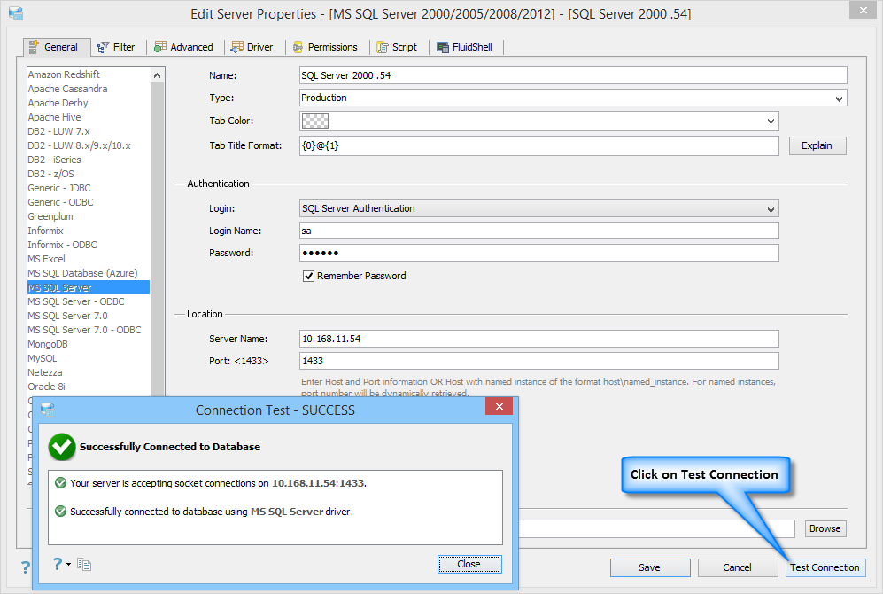Click the Login Name field

[539, 231]
